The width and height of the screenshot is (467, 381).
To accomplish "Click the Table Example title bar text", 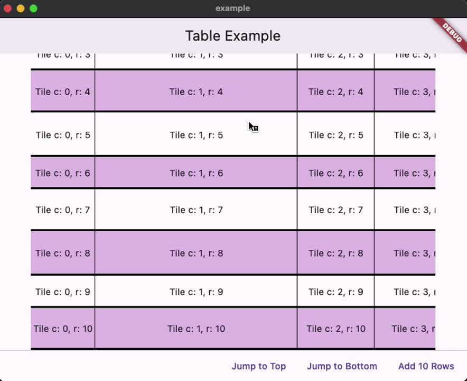I will click(x=232, y=36).
